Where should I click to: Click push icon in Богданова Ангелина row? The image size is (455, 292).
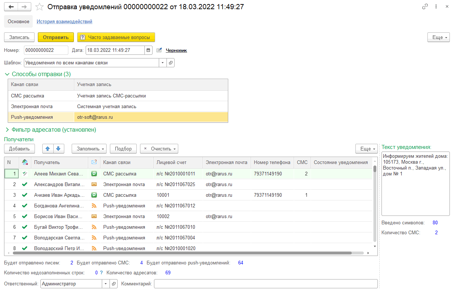94,206
